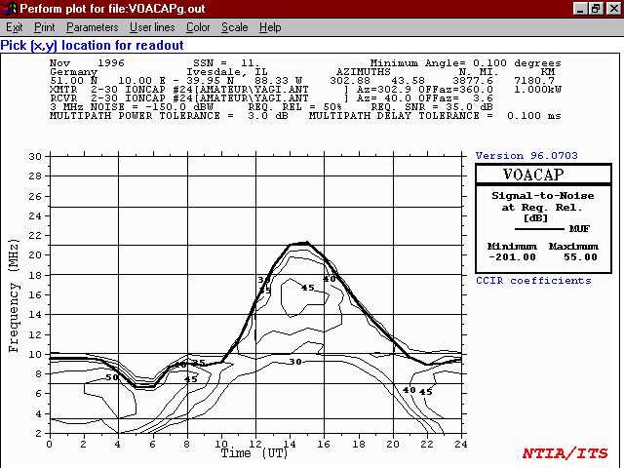624x468 pixels.
Task: Minimize the Perform plot window
Action: tap(580, 9)
